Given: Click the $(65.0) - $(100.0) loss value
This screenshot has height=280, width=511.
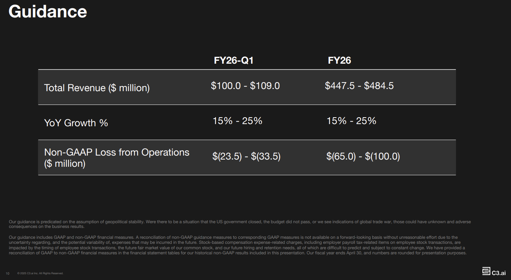Looking at the screenshot, I should 363,157.
